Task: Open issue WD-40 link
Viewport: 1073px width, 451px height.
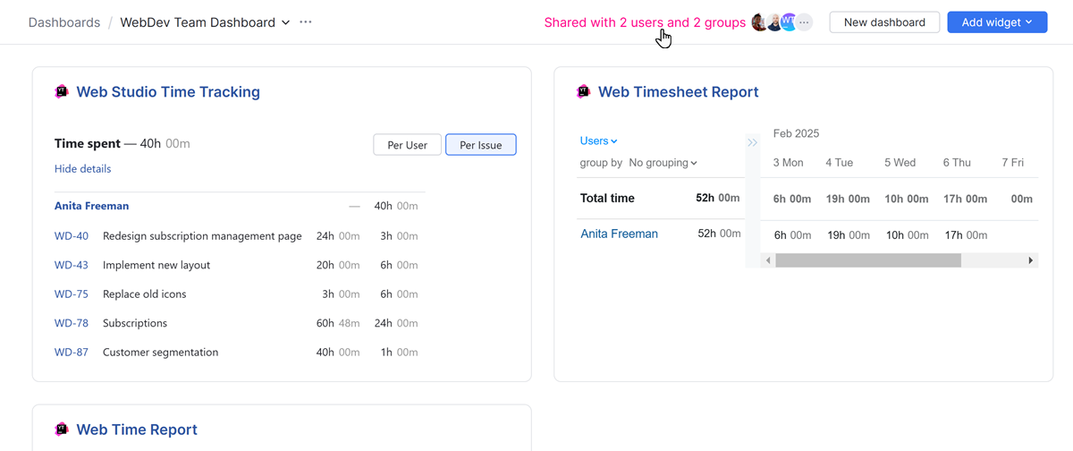Action: 72,236
